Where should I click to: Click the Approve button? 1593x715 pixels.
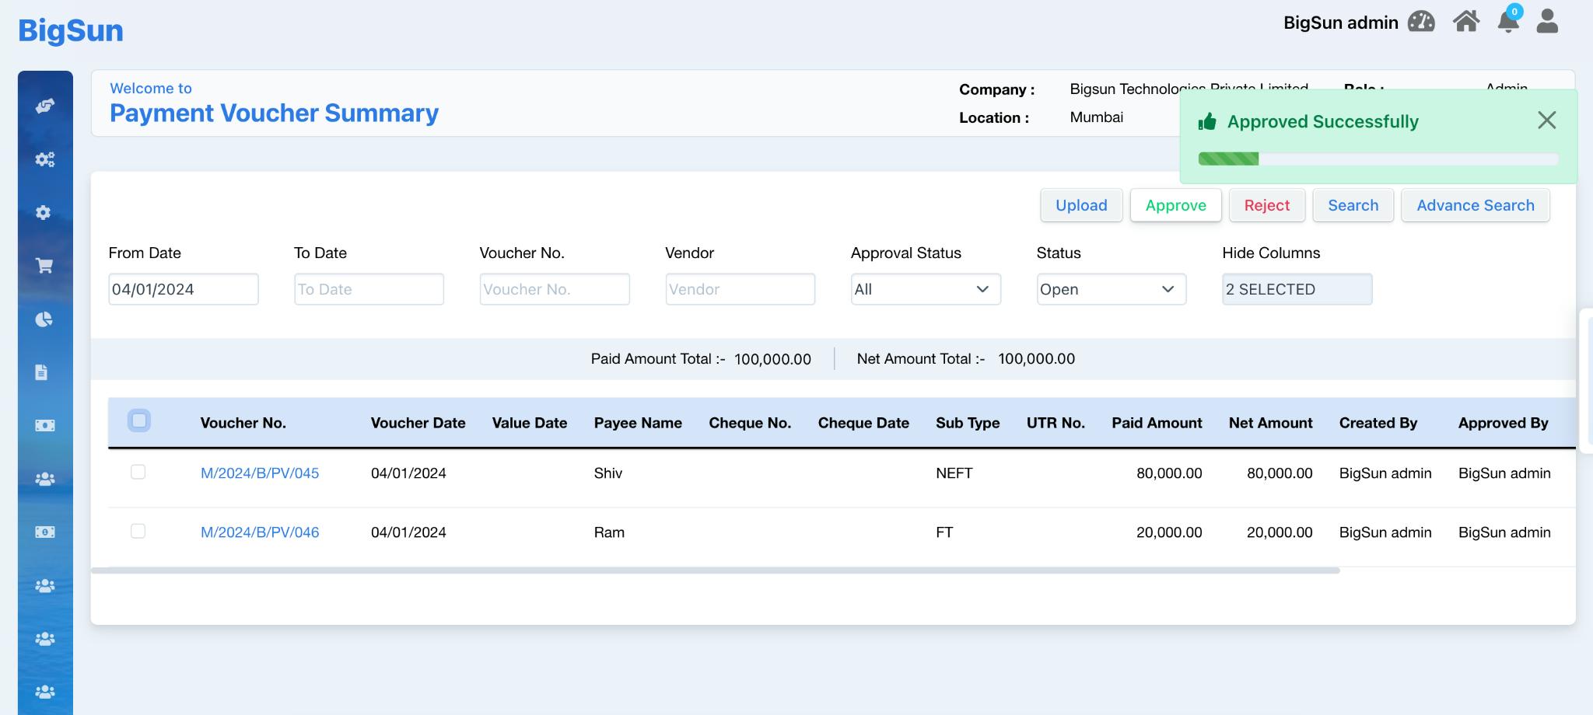[1175, 205]
